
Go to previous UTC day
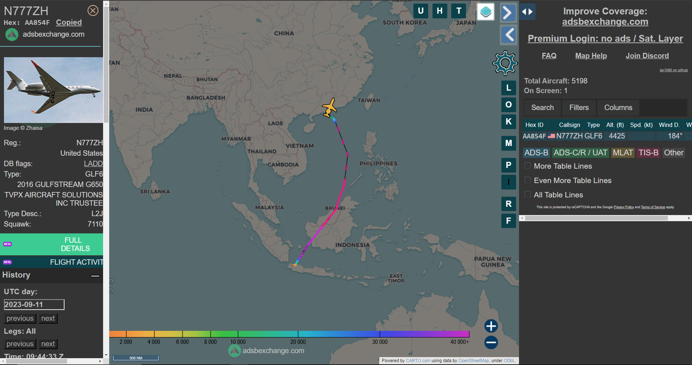click(20, 318)
